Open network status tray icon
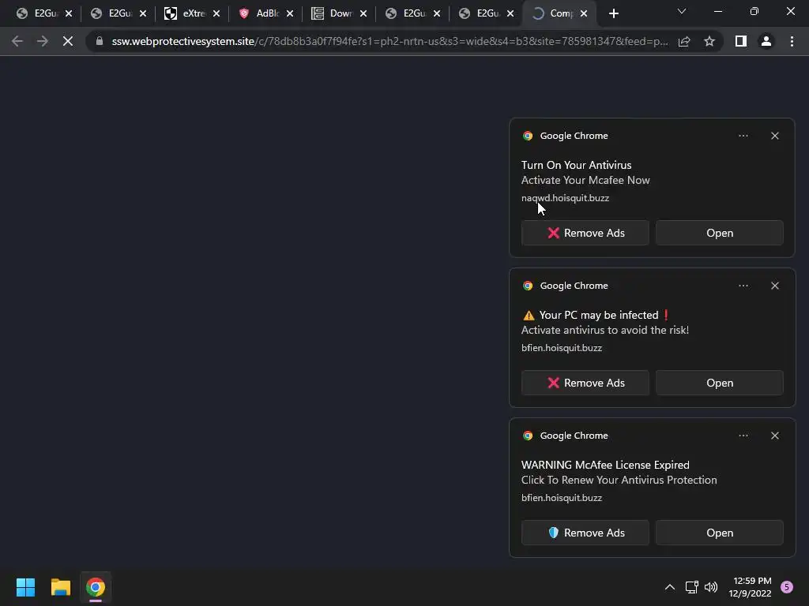The image size is (809, 606). pyautogui.click(x=691, y=587)
